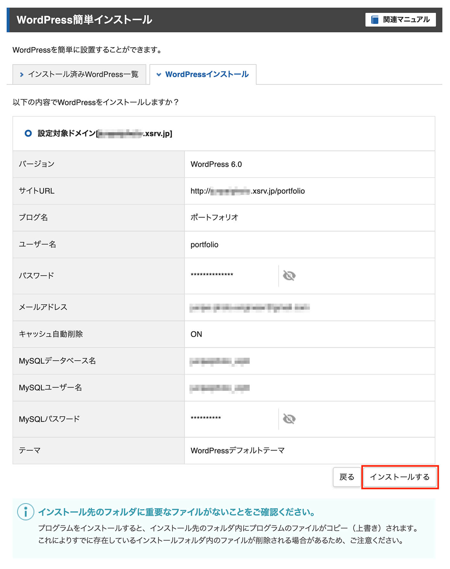The height and width of the screenshot is (569, 450).
Task: Click the notice heading about 重要なファイル
Action: (177, 512)
